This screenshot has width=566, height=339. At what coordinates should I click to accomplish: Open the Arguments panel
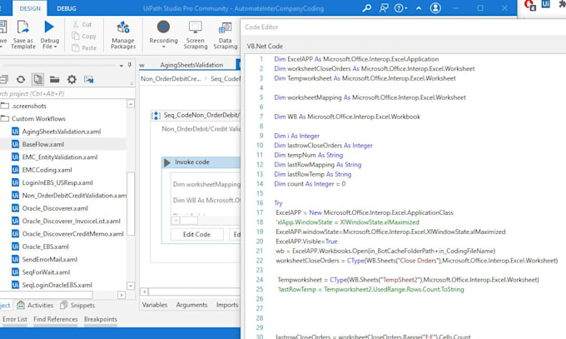coord(191,305)
